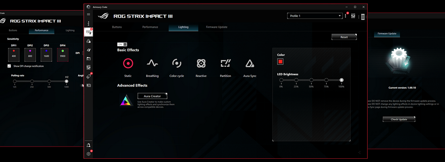
Task: Toggle the lighting ON/OFF switch
Action: pyautogui.click(x=122, y=44)
